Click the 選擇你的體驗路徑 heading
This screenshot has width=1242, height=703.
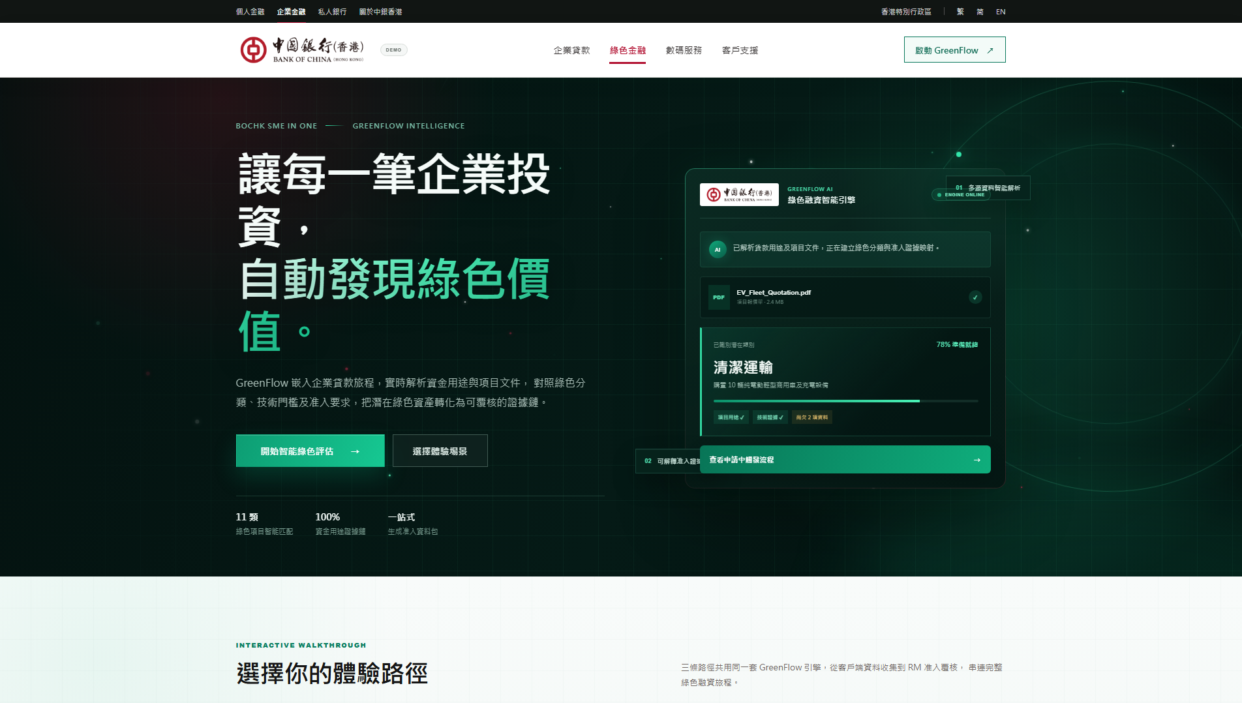pos(331,674)
